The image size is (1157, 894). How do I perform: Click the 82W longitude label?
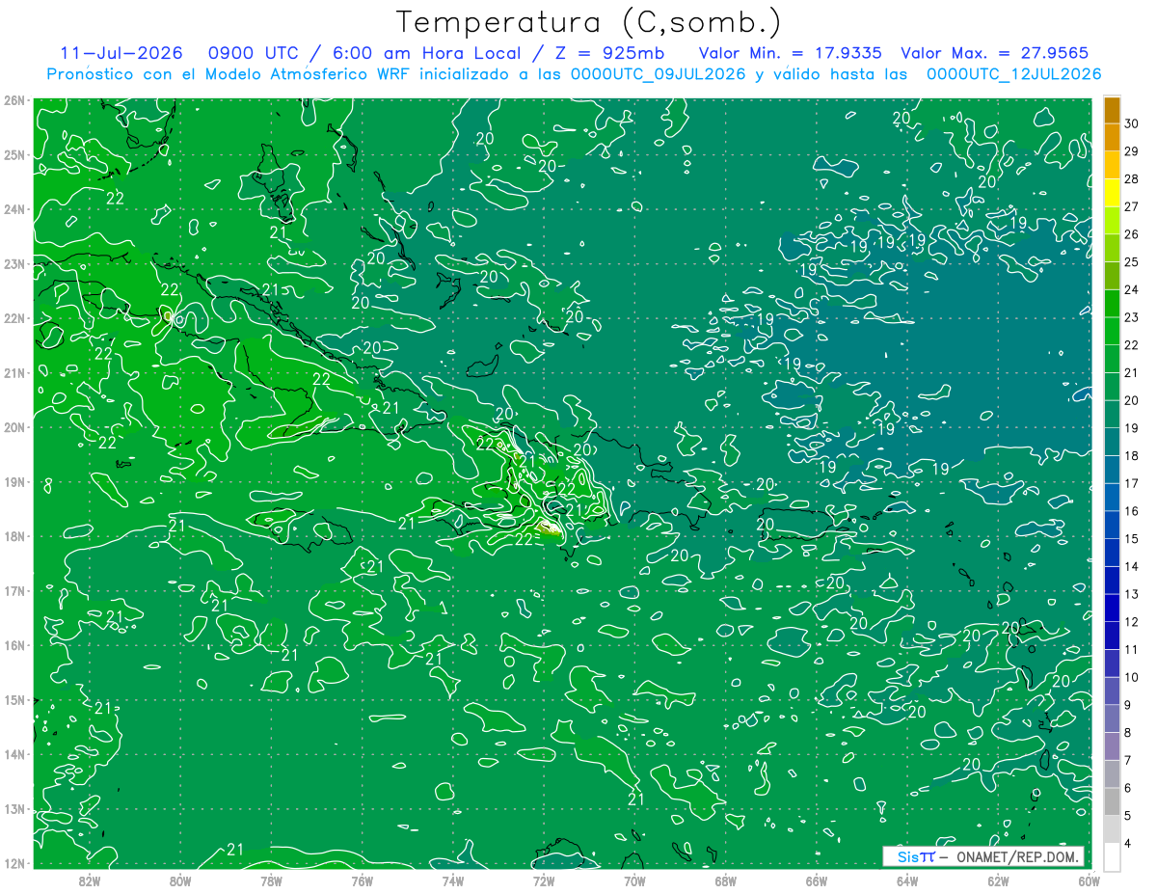(90, 880)
